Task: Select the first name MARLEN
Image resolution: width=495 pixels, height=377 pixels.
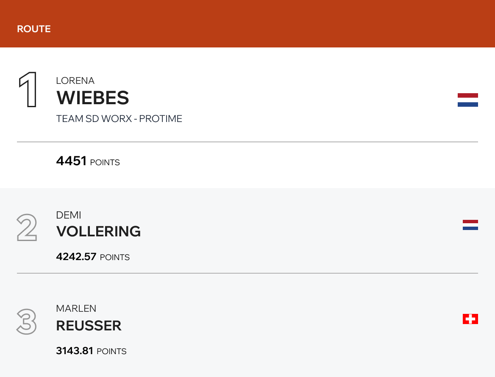Action: click(x=76, y=308)
